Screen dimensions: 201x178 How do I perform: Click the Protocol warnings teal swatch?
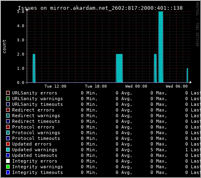point(8,133)
